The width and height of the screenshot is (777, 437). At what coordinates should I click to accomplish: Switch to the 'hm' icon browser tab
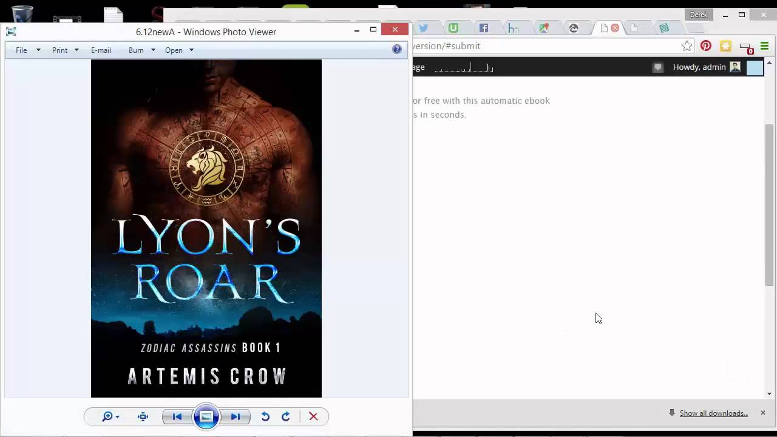[x=514, y=28]
